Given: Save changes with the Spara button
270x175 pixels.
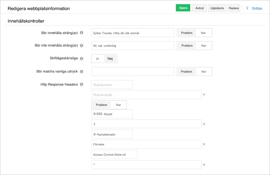Looking at the screenshot, I should tap(183, 8).
